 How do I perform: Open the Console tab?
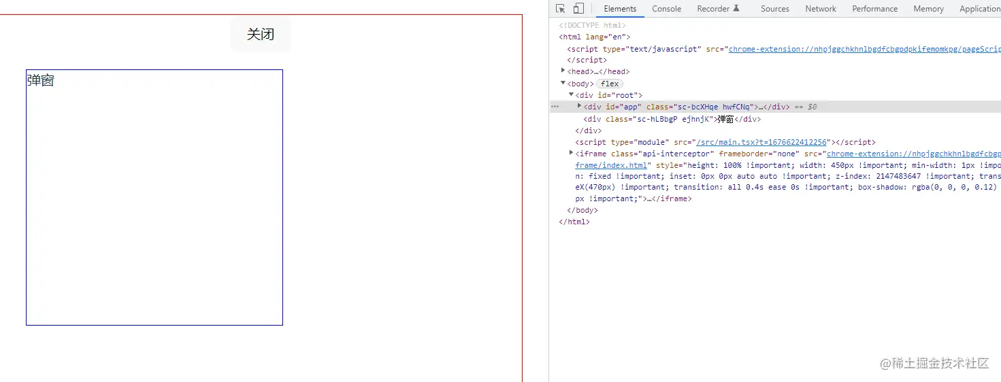(667, 9)
